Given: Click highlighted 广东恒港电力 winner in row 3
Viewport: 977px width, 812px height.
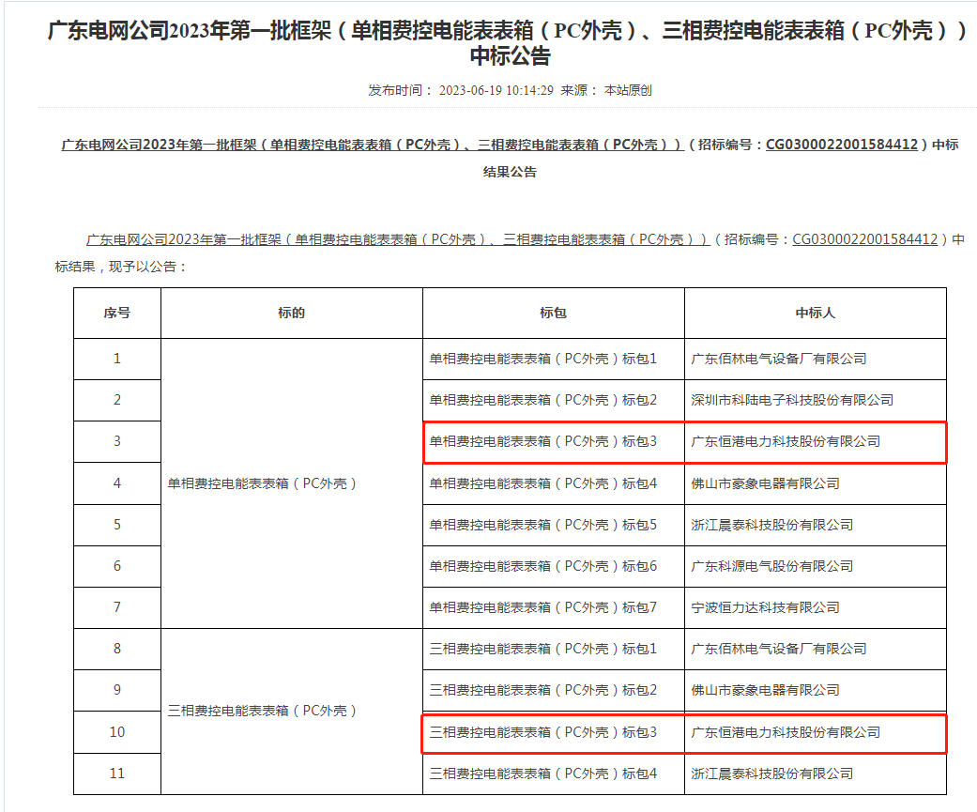Looking at the screenshot, I should [x=785, y=441].
